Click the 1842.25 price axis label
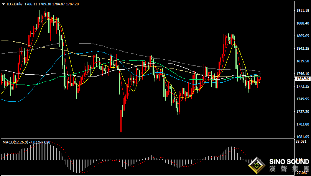 pyautogui.click(x=303, y=49)
